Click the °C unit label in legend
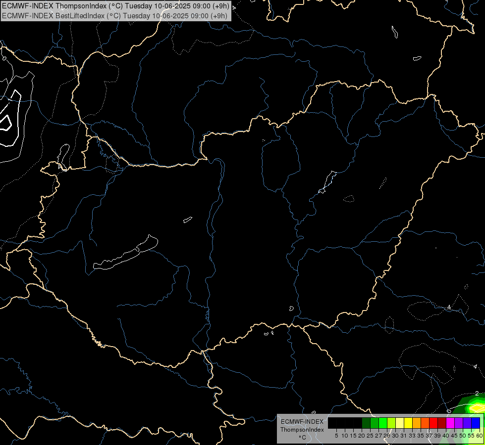Viewport: 485px width, 445px height. point(303,438)
